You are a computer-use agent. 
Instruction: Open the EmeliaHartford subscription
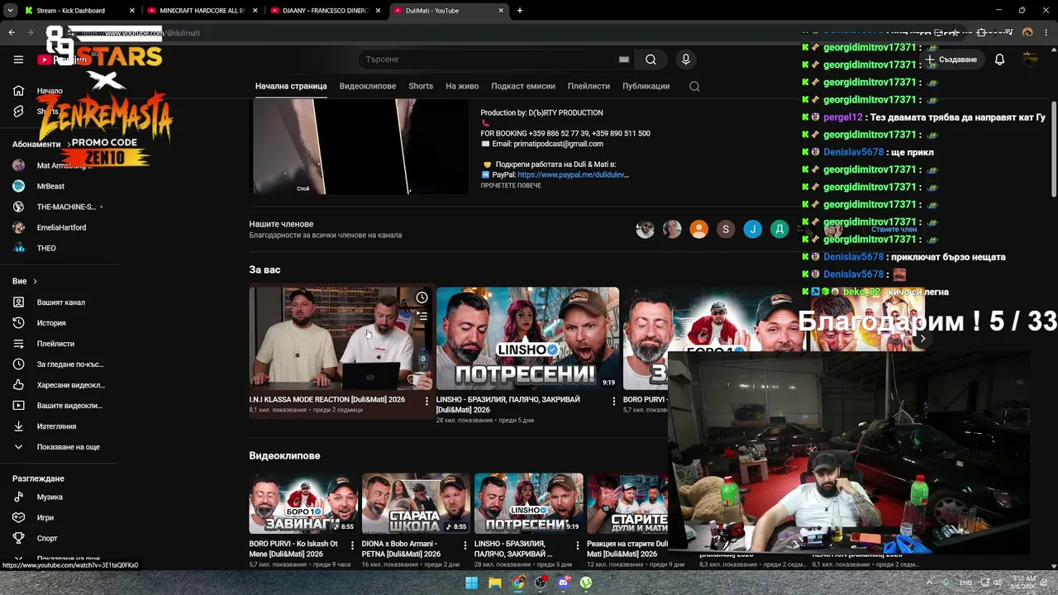click(x=60, y=227)
